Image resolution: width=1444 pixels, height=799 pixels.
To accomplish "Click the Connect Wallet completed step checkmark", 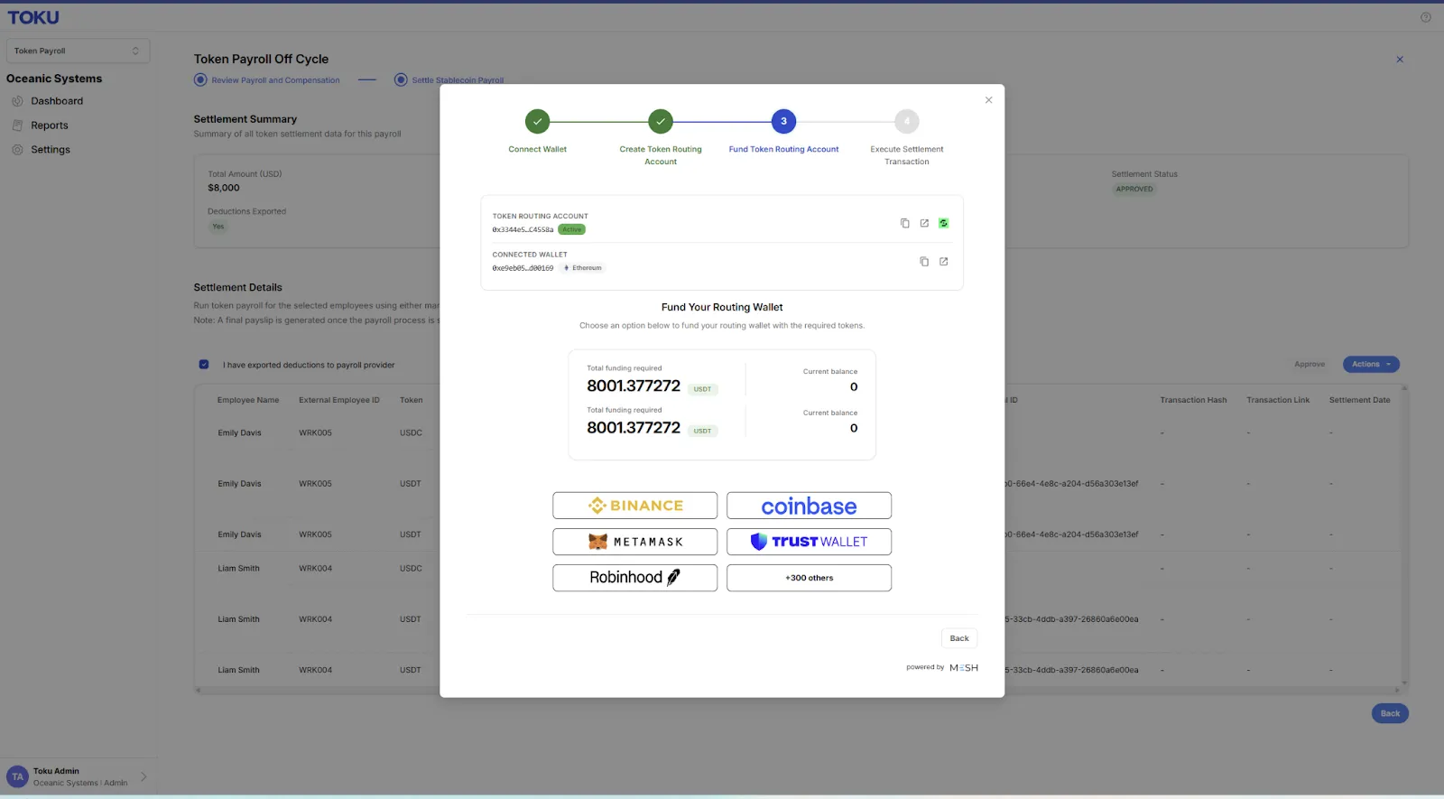I will [x=537, y=121].
